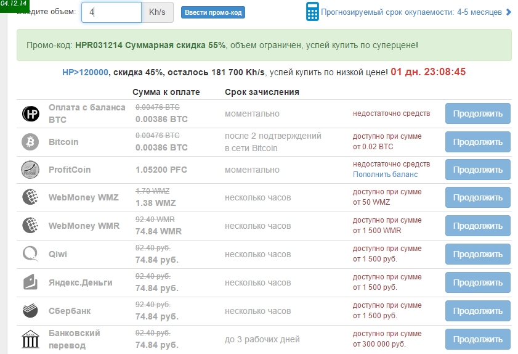Click the payback calculator icon
The image size is (518, 354).
[313, 12]
